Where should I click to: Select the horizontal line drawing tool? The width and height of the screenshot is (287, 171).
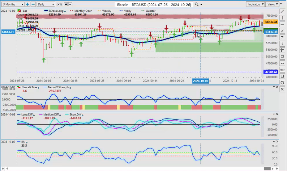point(282,24)
